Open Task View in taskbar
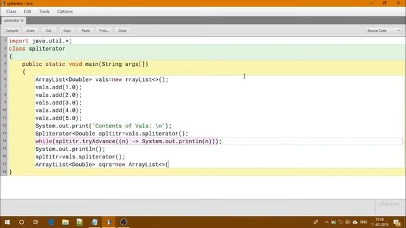 (x=36, y=222)
